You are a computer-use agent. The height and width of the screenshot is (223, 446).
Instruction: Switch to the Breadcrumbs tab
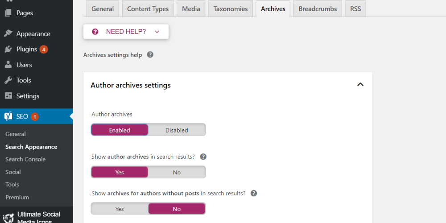click(317, 9)
